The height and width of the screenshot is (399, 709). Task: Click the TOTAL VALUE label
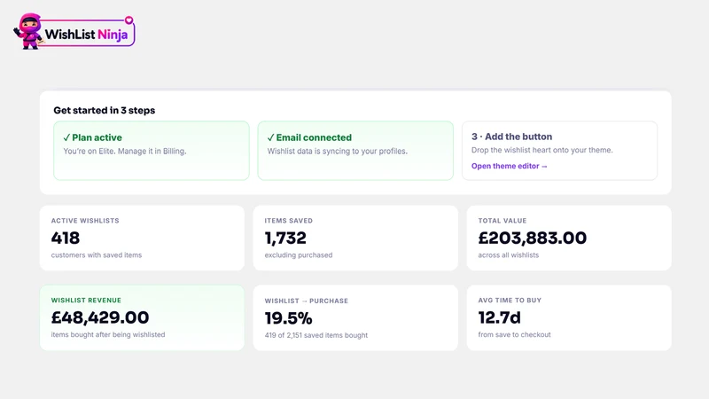pyautogui.click(x=503, y=221)
